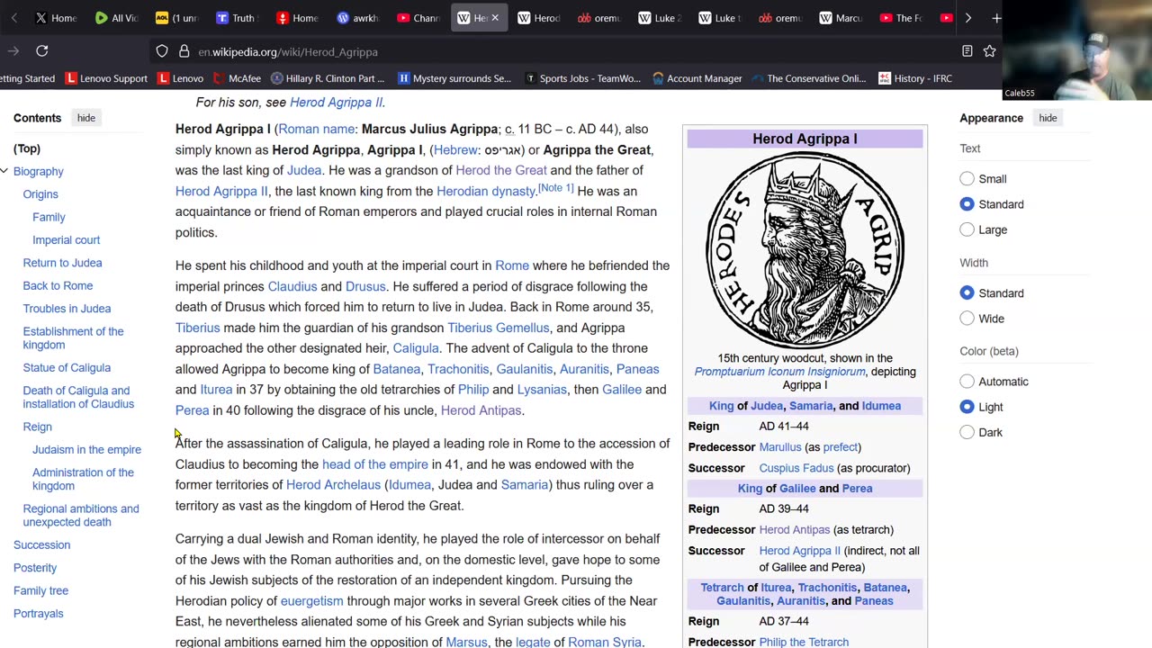
Task: Go to Return to Judea section
Action: (62, 263)
